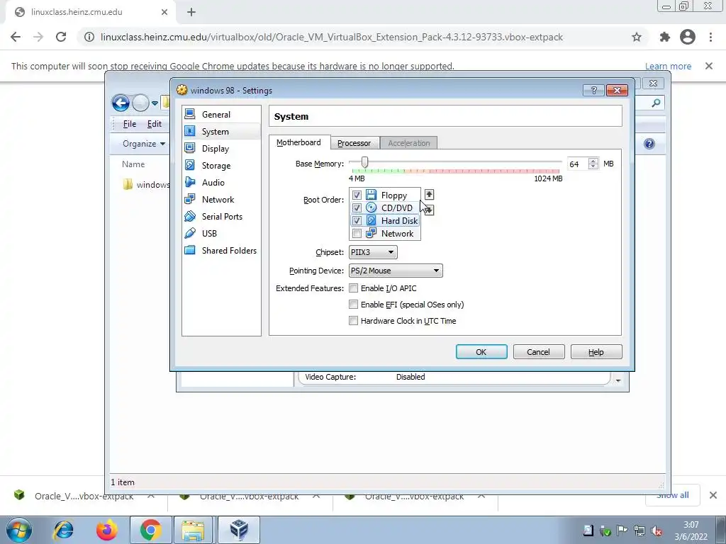This screenshot has height=544, width=726.
Task: Uncheck CD/DVD boot checkbox
Action: [357, 208]
